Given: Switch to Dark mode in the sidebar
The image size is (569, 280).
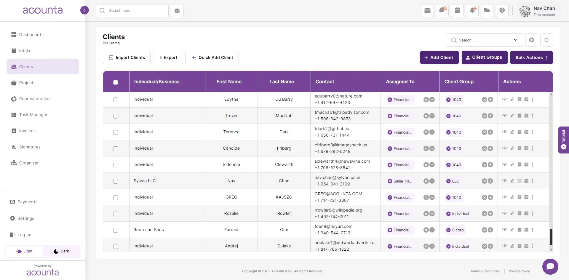Looking at the screenshot, I should [x=61, y=251].
